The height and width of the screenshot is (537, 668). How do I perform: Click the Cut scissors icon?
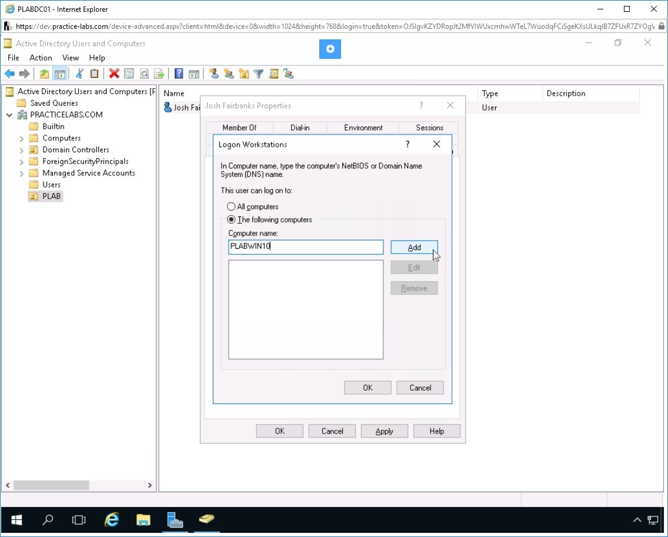(x=79, y=74)
